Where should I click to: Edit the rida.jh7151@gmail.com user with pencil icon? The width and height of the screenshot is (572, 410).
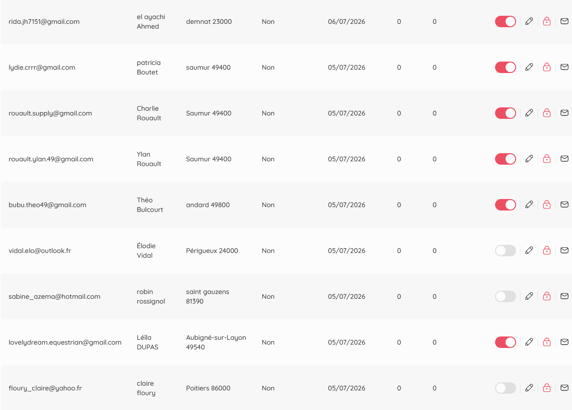coord(529,21)
